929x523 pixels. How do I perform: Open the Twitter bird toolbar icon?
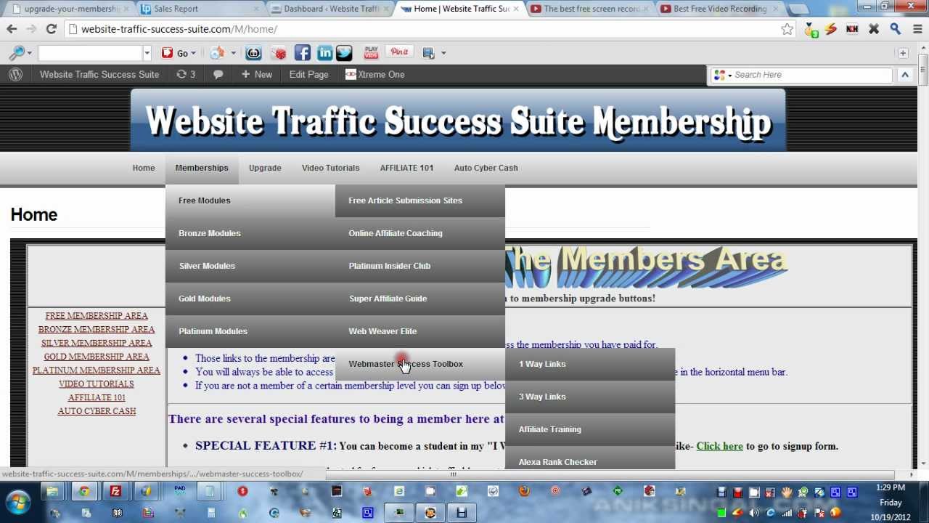click(x=344, y=52)
